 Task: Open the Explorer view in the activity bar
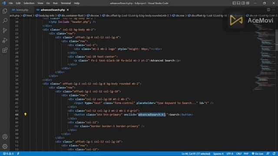tap(5, 11)
